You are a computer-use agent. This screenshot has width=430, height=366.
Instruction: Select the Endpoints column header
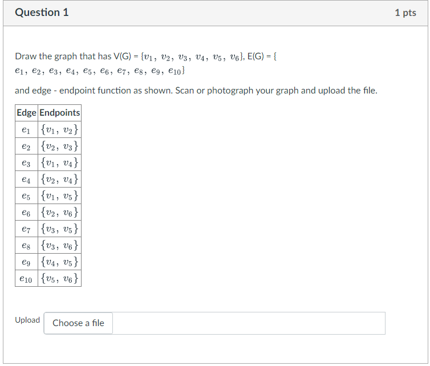59,113
